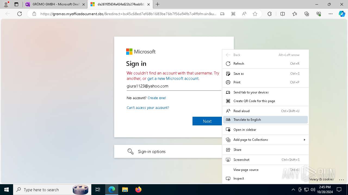Reload page with toolbar refresh button

pyautogui.click(x=20, y=14)
